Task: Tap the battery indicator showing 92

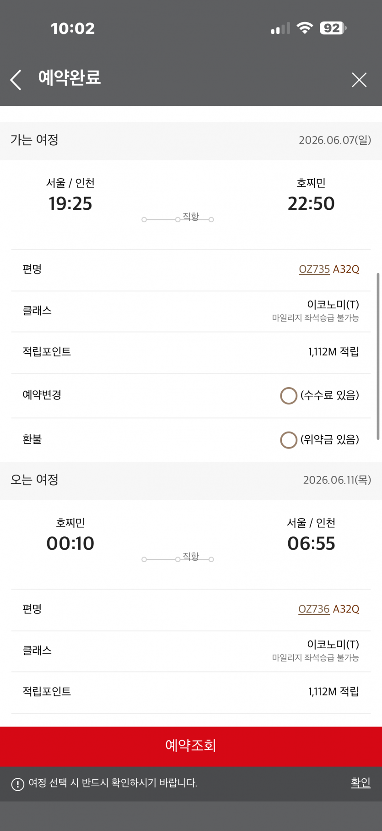Action: [x=333, y=28]
